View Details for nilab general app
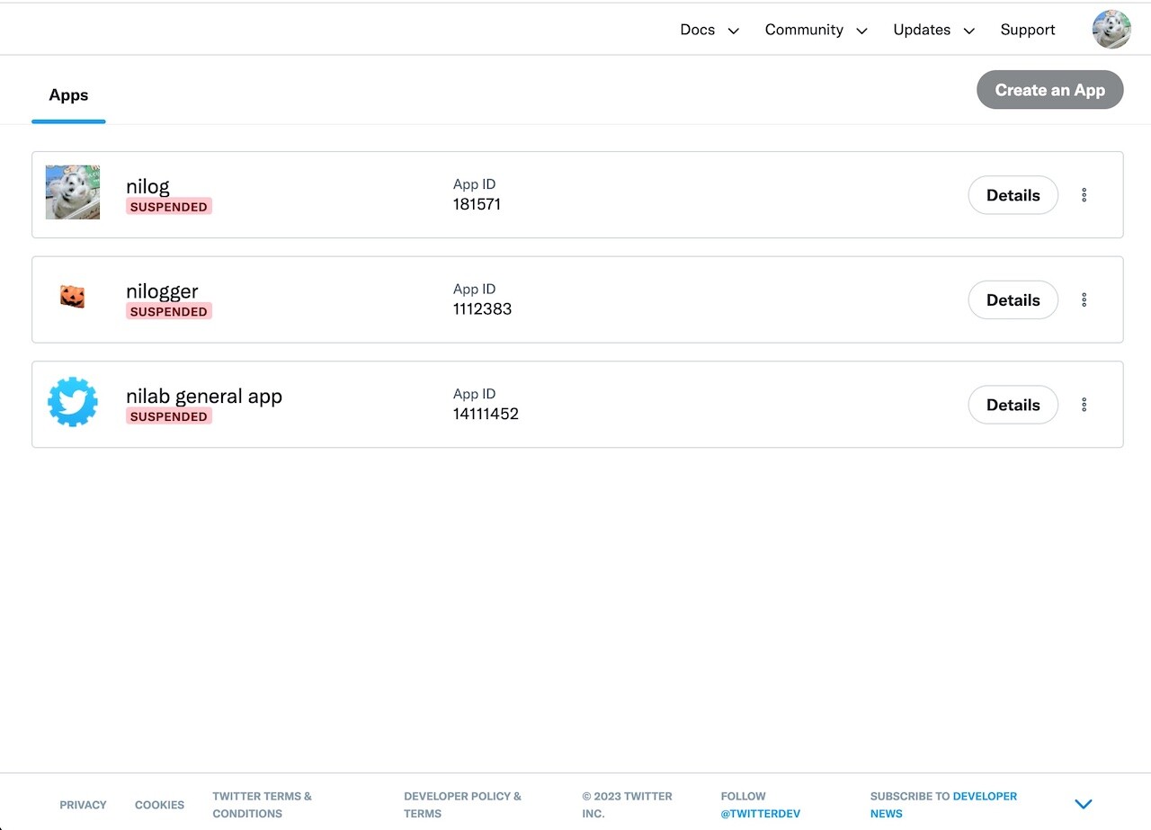 coord(1013,405)
